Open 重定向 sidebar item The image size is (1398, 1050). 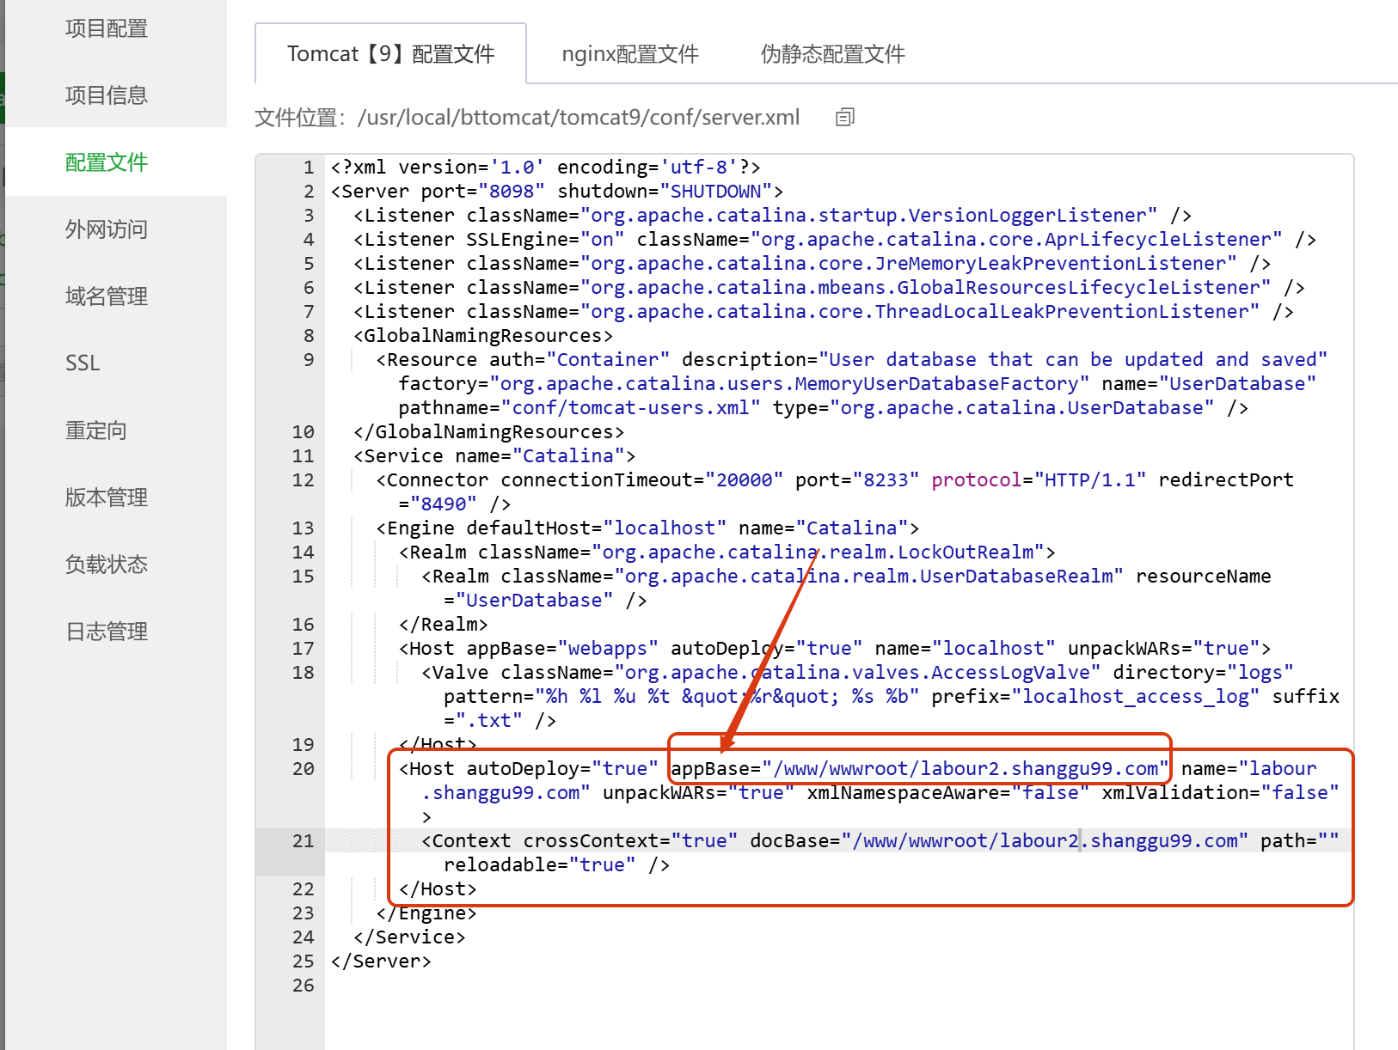96,430
